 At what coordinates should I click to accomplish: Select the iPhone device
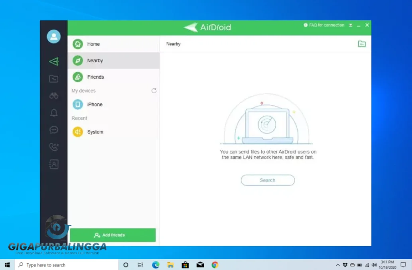click(x=114, y=104)
